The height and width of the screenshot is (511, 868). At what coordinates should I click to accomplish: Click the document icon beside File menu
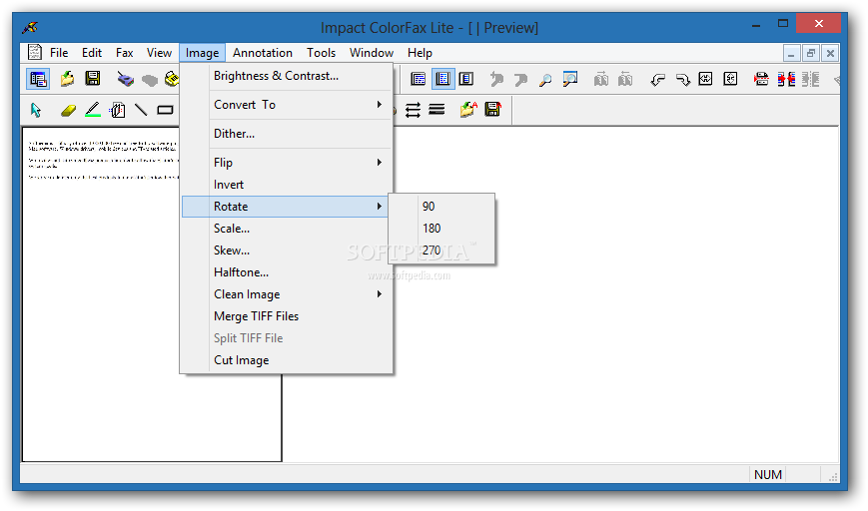coord(35,52)
